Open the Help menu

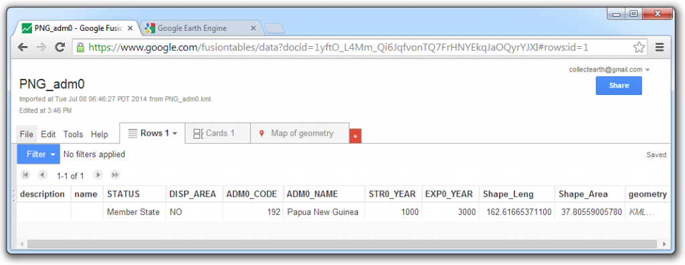click(x=99, y=135)
